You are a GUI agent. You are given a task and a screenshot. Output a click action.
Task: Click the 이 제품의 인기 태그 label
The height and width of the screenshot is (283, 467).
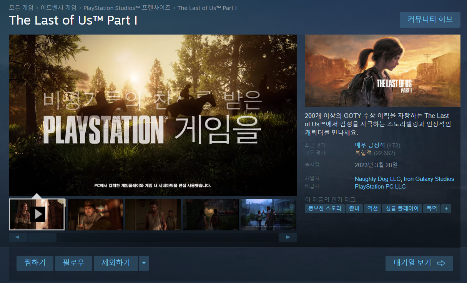tap(331, 199)
